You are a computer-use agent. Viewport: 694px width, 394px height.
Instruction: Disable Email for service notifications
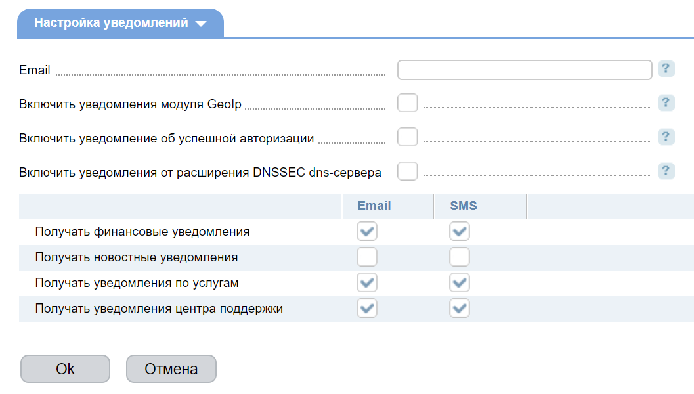point(367,282)
